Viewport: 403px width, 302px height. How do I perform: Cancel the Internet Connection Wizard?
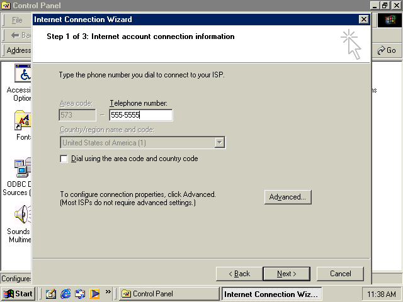pos(340,274)
